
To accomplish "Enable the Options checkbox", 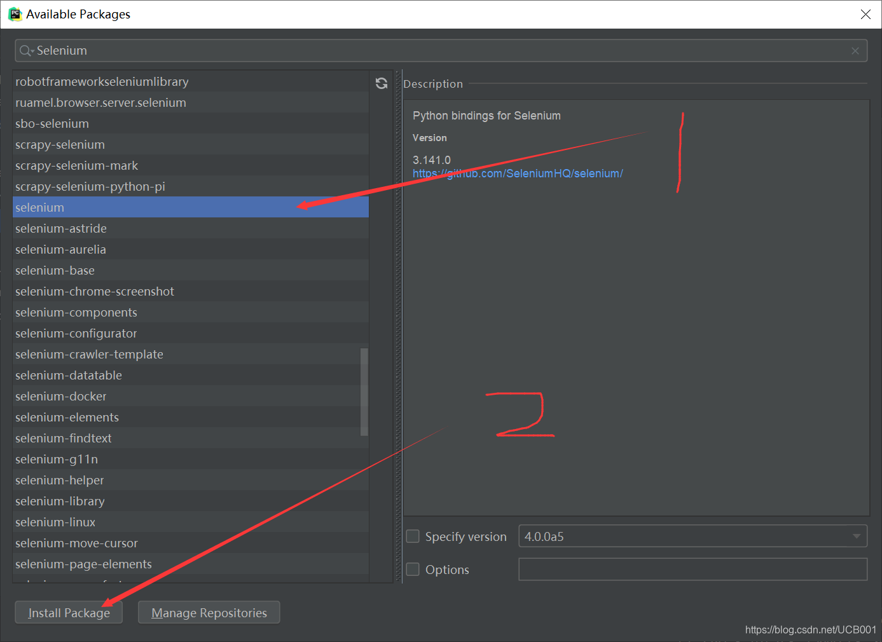I will point(413,570).
